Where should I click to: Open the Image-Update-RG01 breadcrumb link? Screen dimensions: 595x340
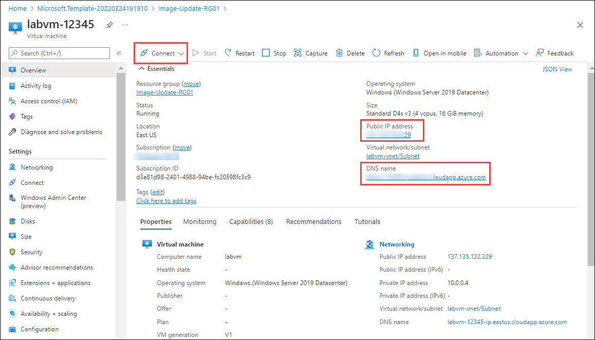(x=189, y=8)
